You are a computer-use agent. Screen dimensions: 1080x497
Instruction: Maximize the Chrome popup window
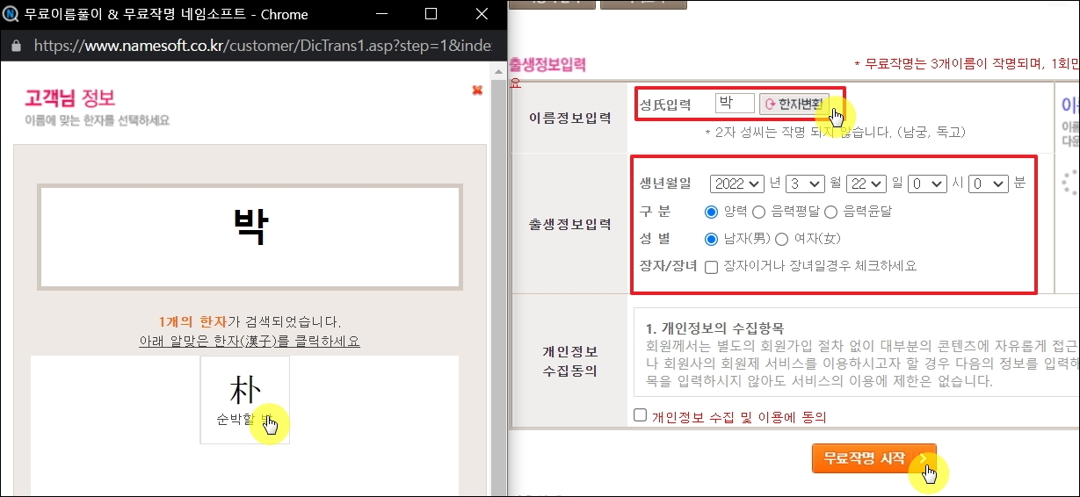click(x=431, y=14)
